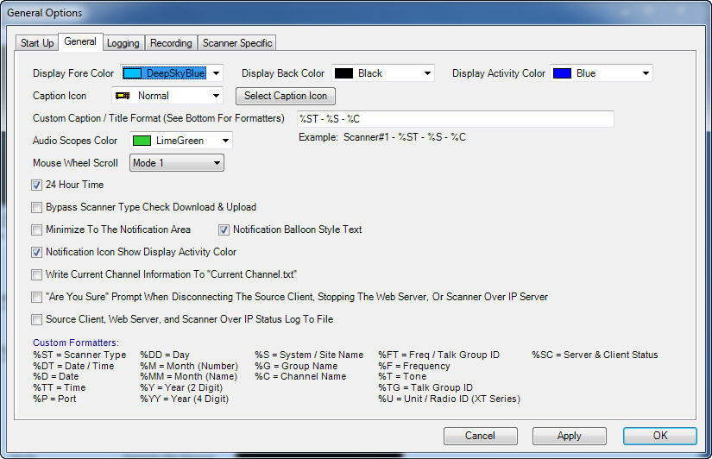
Task: Confirm with the OK button
Action: (x=660, y=436)
